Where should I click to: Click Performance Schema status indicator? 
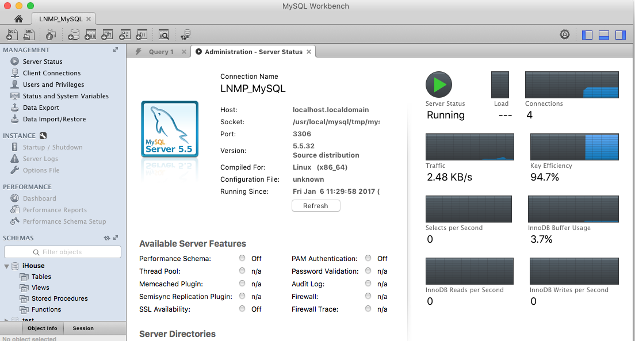click(x=242, y=258)
